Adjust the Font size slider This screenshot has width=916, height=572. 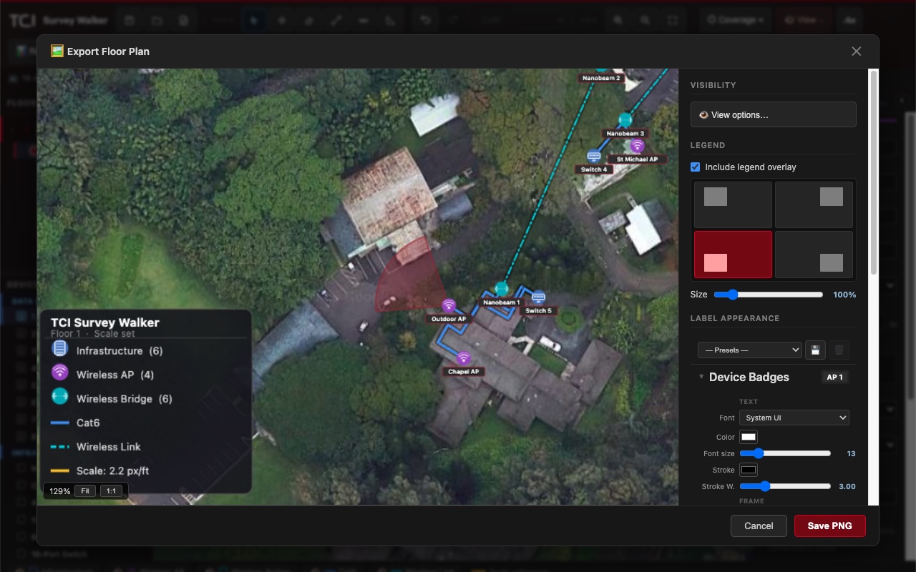(x=785, y=453)
